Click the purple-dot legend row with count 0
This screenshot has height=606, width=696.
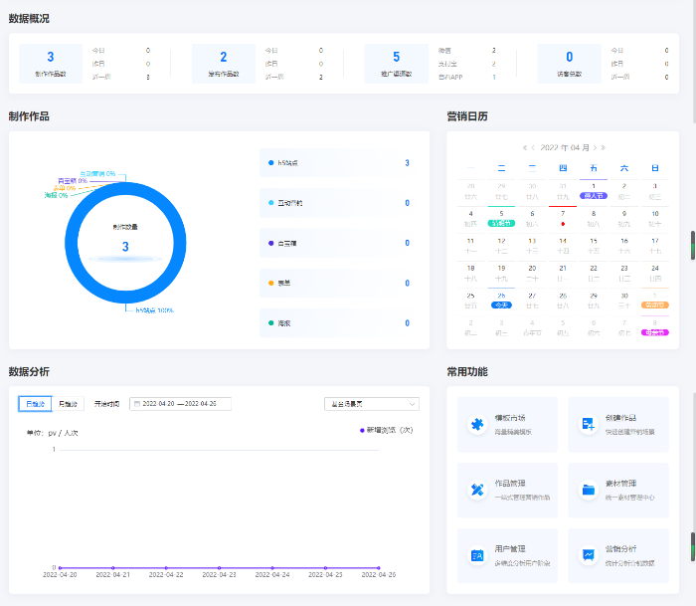coord(340,243)
